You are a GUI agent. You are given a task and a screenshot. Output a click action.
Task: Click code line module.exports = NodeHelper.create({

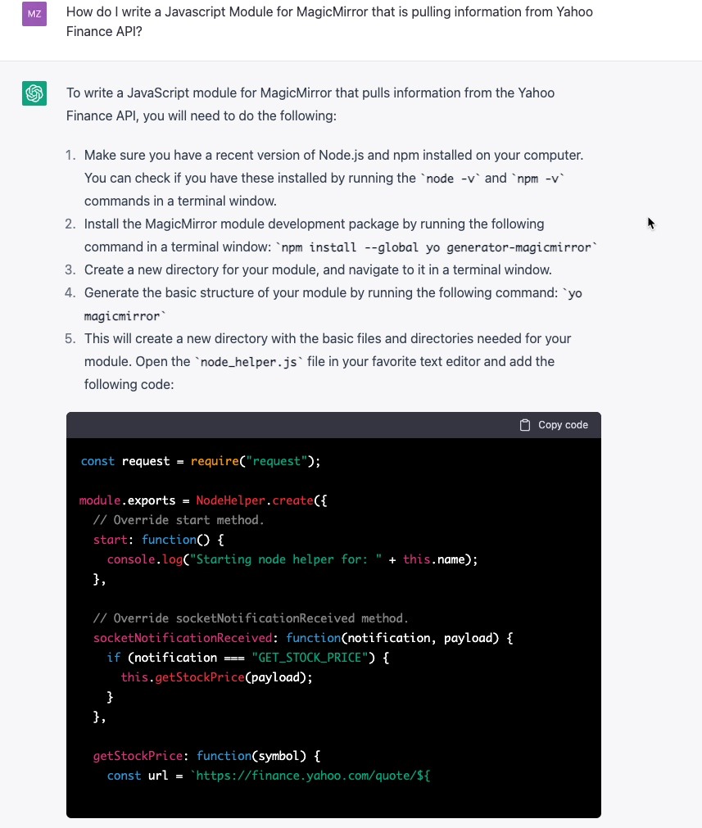coord(203,500)
